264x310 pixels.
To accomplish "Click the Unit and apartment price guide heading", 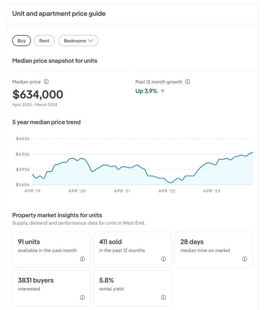I will coord(59,14).
